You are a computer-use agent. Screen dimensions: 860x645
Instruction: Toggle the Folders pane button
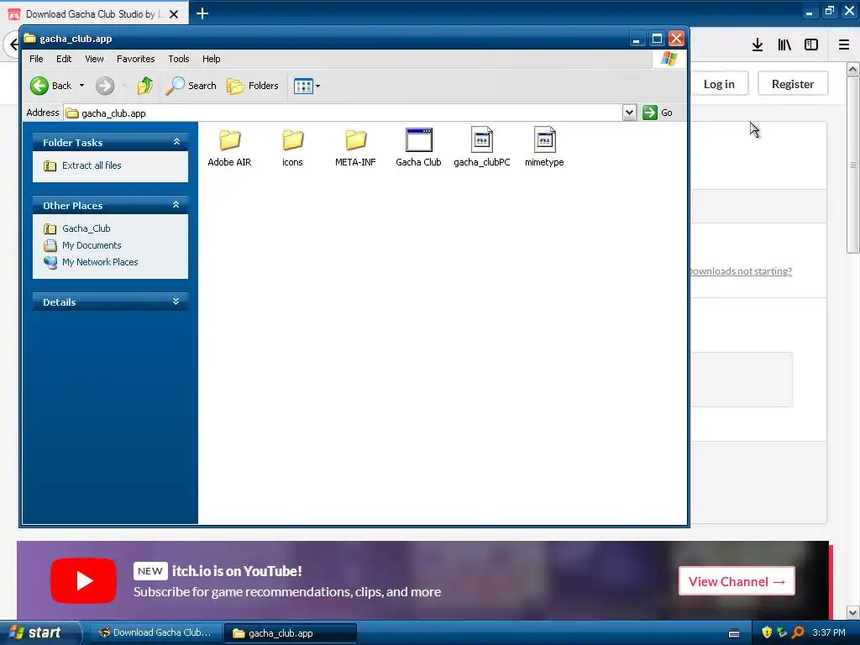(253, 86)
